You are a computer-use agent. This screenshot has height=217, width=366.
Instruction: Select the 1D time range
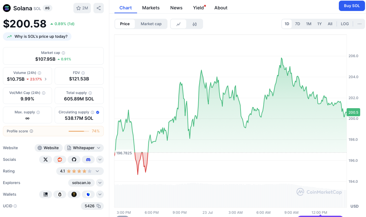click(287, 24)
